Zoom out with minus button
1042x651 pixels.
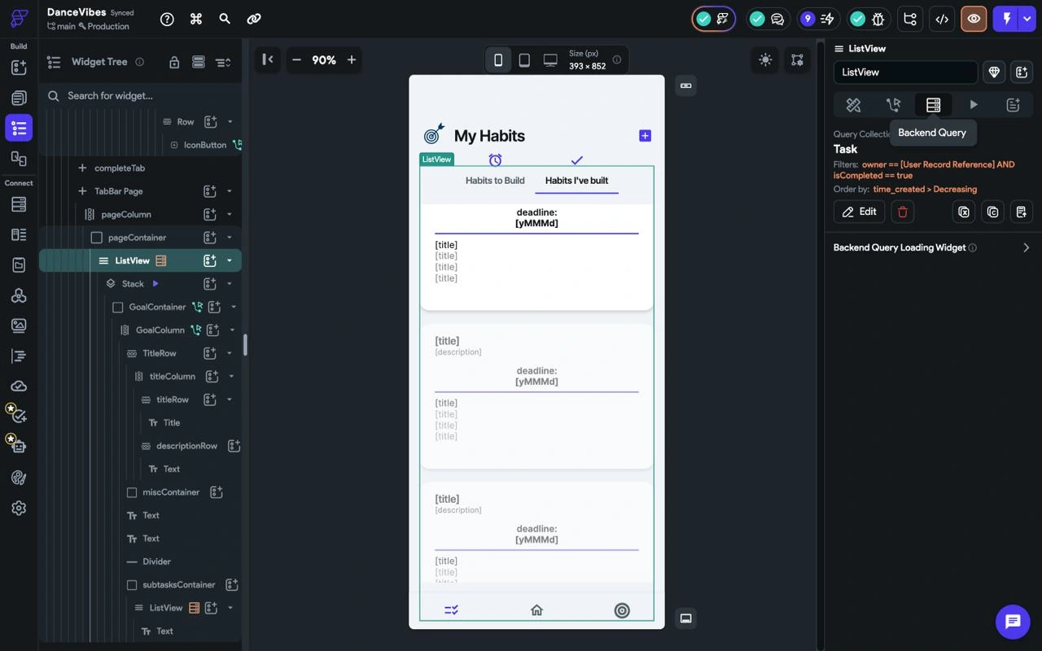click(296, 59)
